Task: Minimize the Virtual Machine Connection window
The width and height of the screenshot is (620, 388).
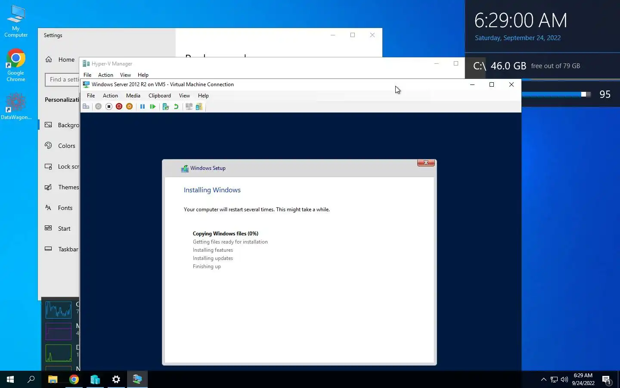Action: (472, 84)
